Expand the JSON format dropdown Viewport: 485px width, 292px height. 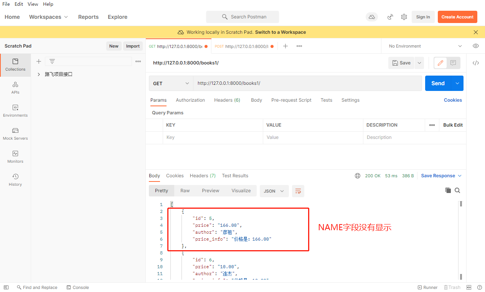(x=274, y=191)
